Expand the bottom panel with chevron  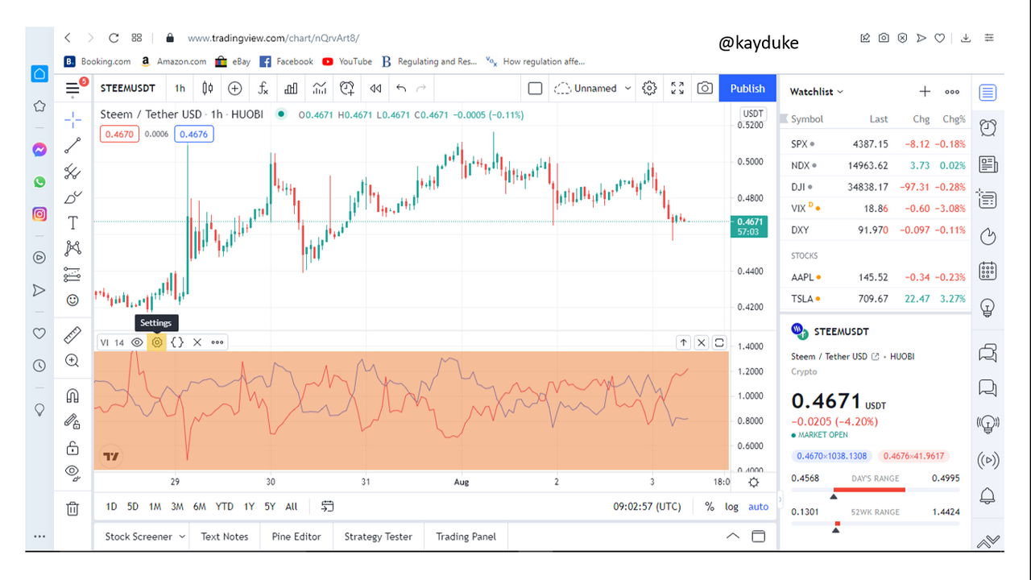pyautogui.click(x=732, y=536)
